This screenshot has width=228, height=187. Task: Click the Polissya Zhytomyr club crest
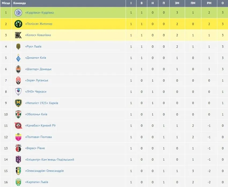point(18,24)
